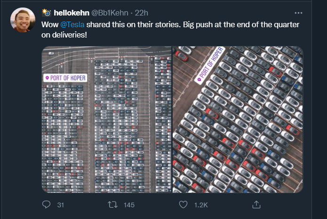
Task: Open the share tweet icon
Action: 256,204
